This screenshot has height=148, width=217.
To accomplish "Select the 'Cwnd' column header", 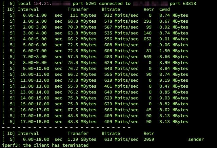I will [x=165, y=10].
